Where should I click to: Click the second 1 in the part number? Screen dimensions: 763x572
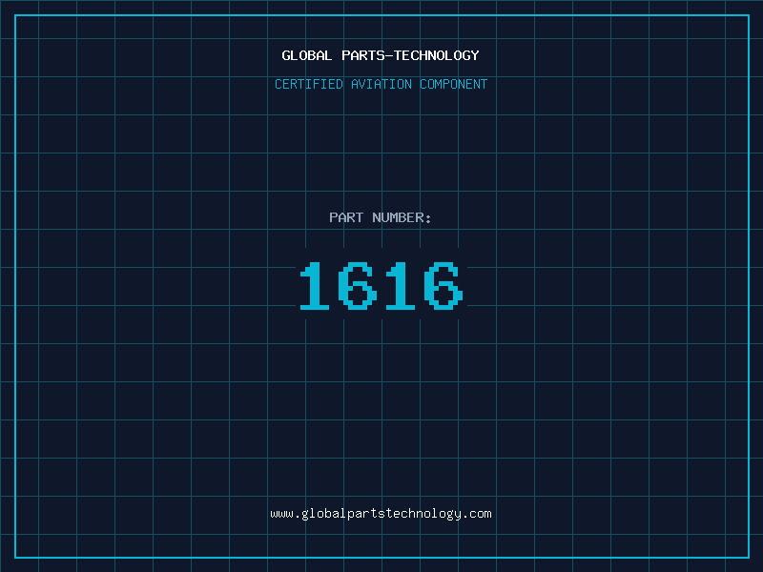pyautogui.click(x=402, y=286)
